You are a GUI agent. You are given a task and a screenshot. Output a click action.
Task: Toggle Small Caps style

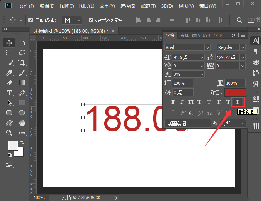point(200,102)
